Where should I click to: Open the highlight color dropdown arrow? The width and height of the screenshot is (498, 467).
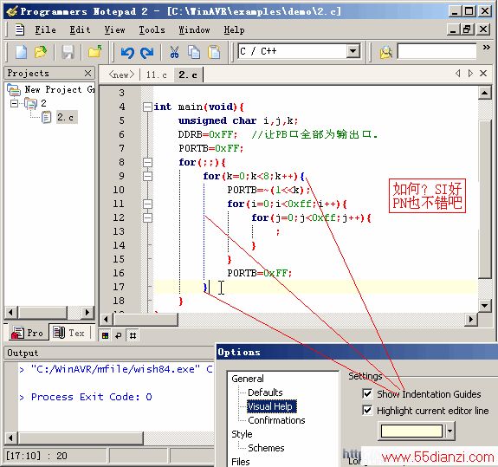449,431
